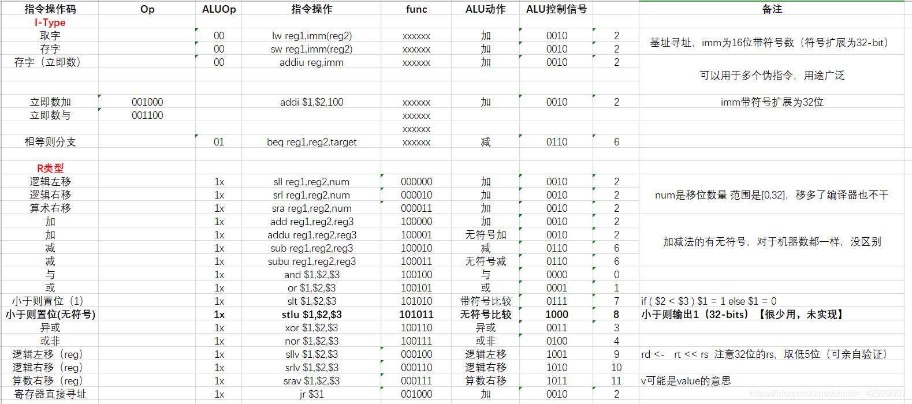Select the note 可以用于多个伪指令,用途广泛

tap(772, 75)
